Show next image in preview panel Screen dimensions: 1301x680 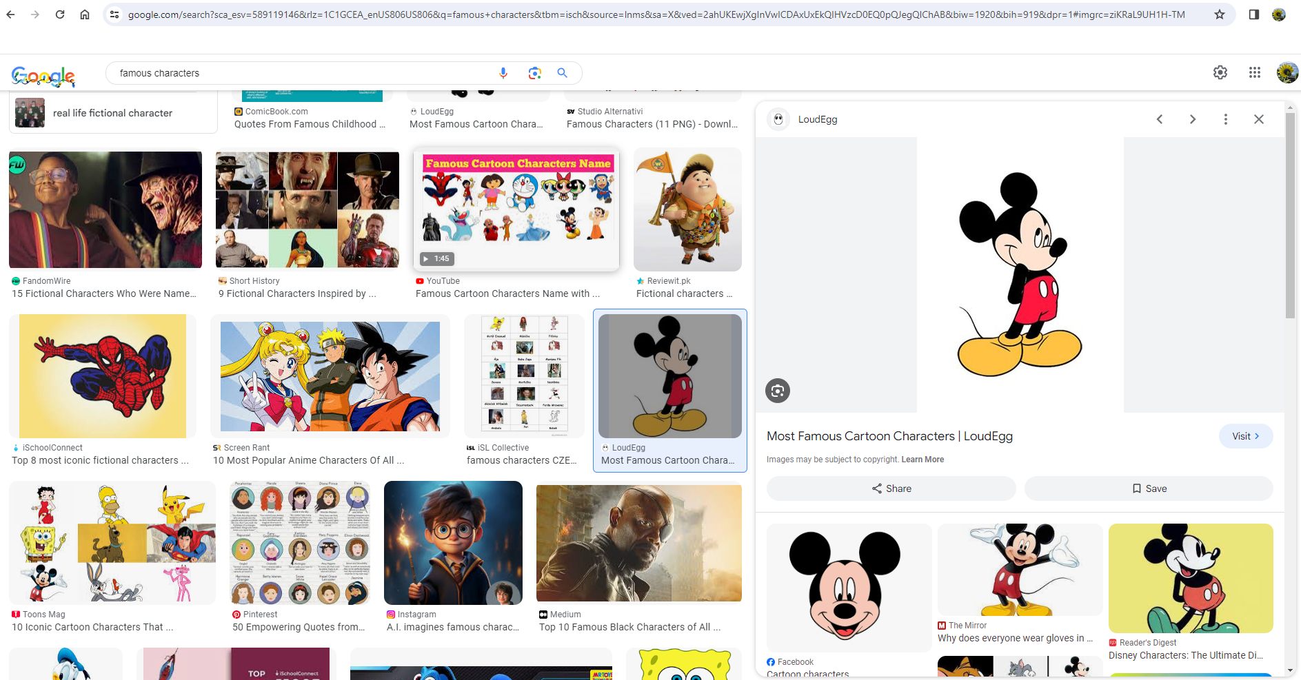click(1193, 119)
